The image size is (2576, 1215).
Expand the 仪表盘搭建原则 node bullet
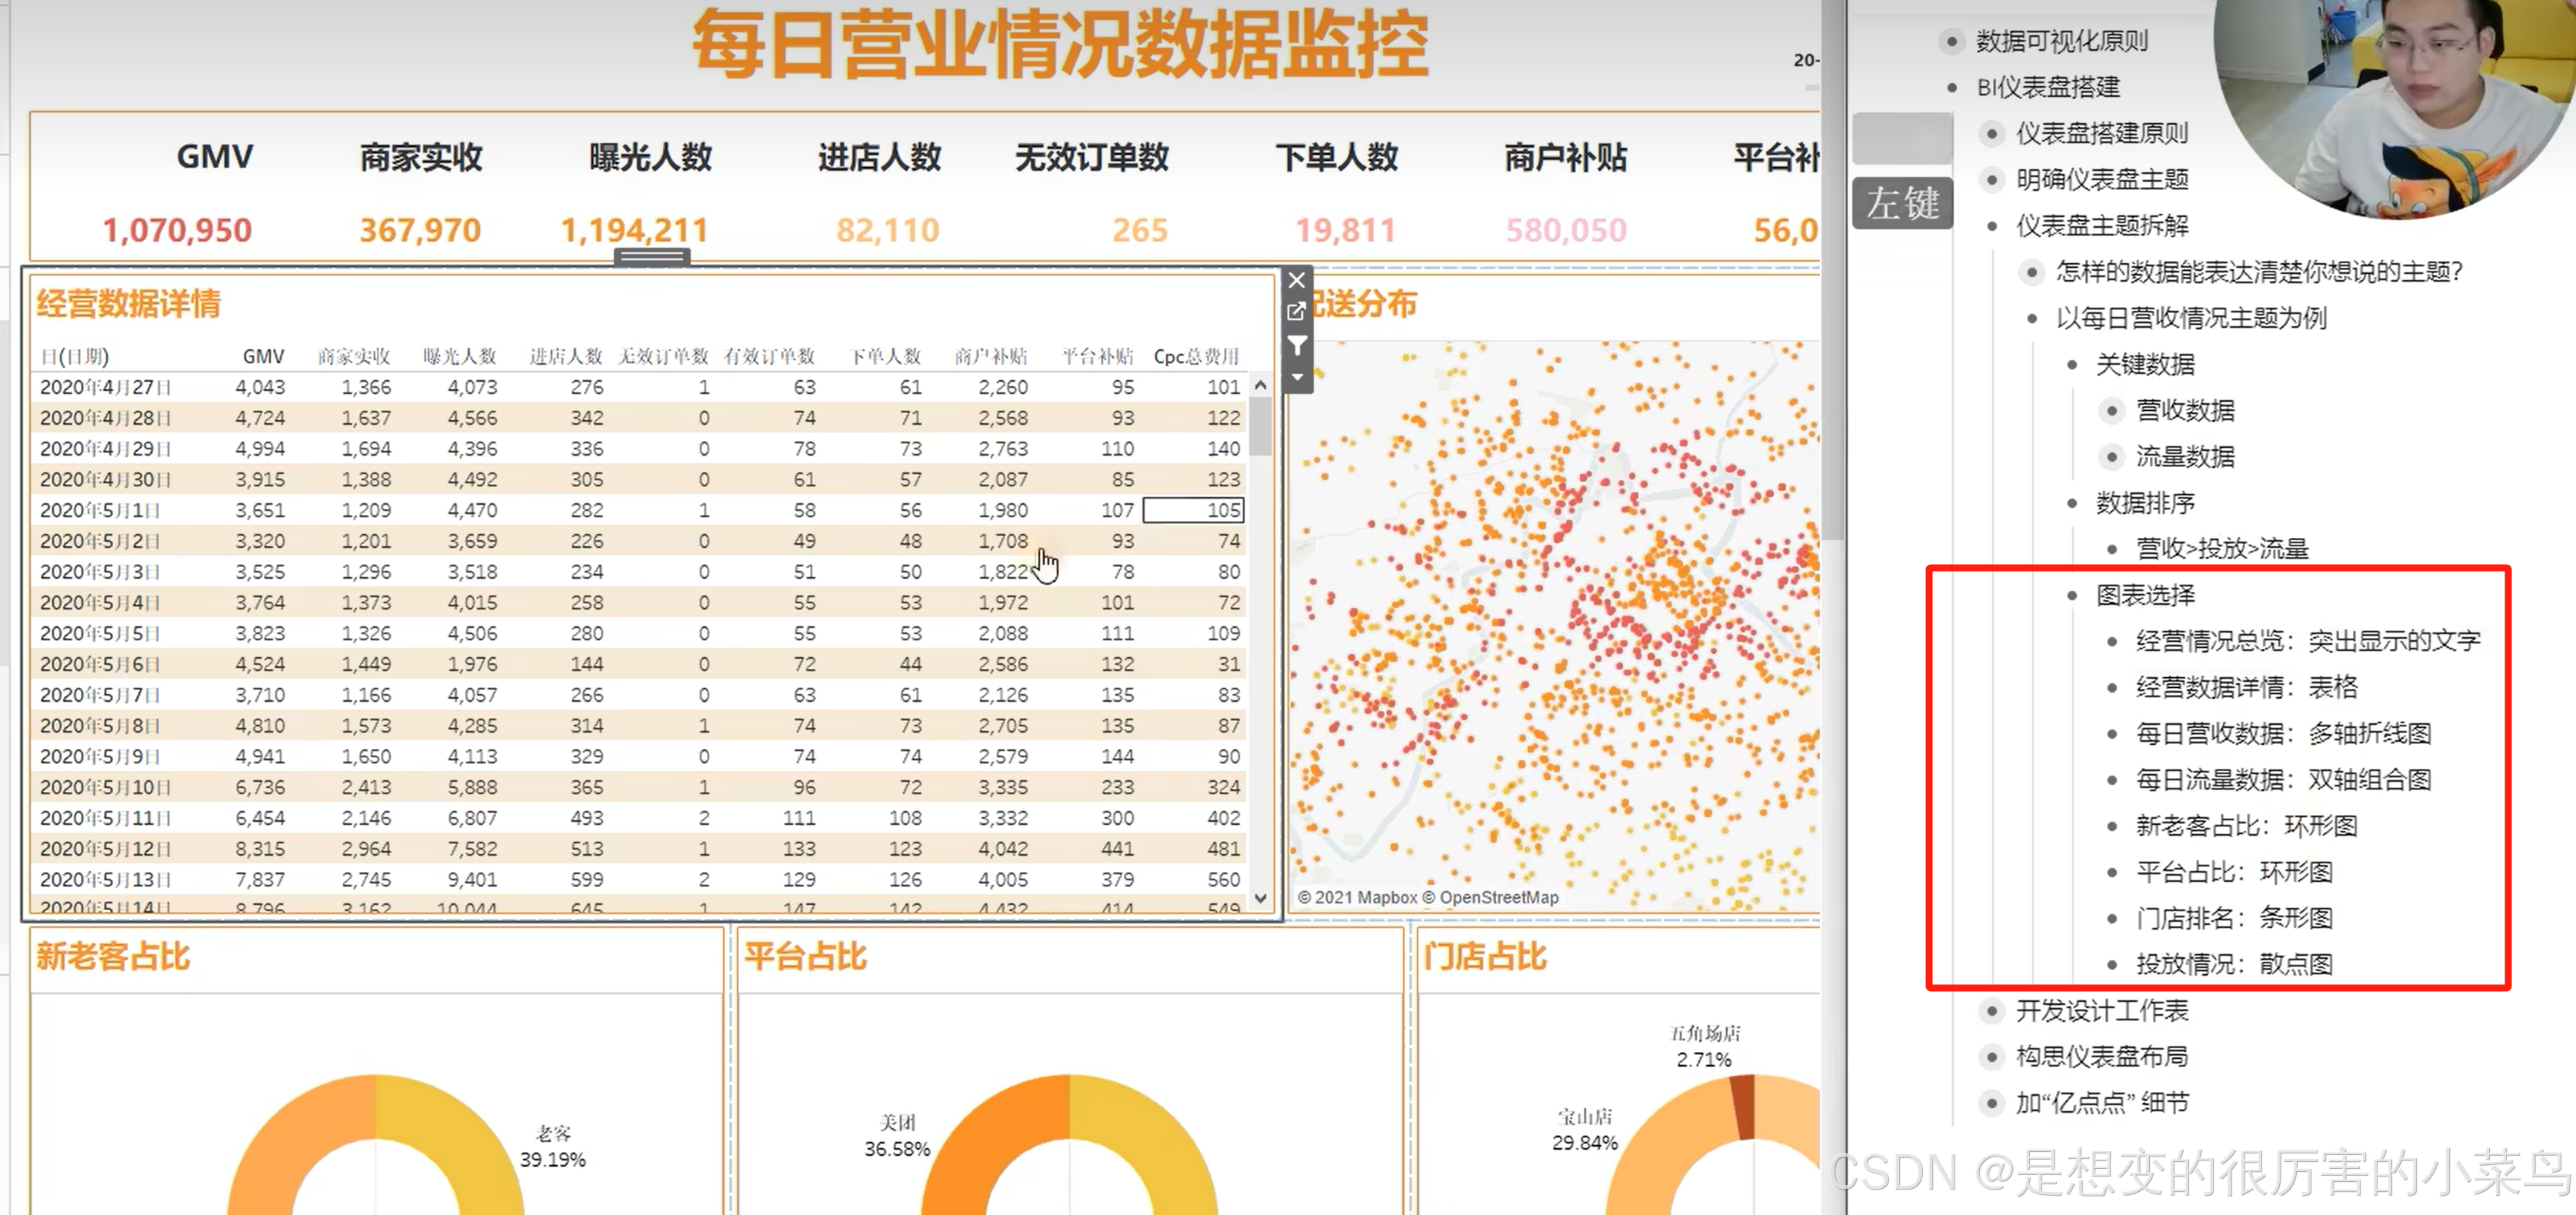point(1991,134)
